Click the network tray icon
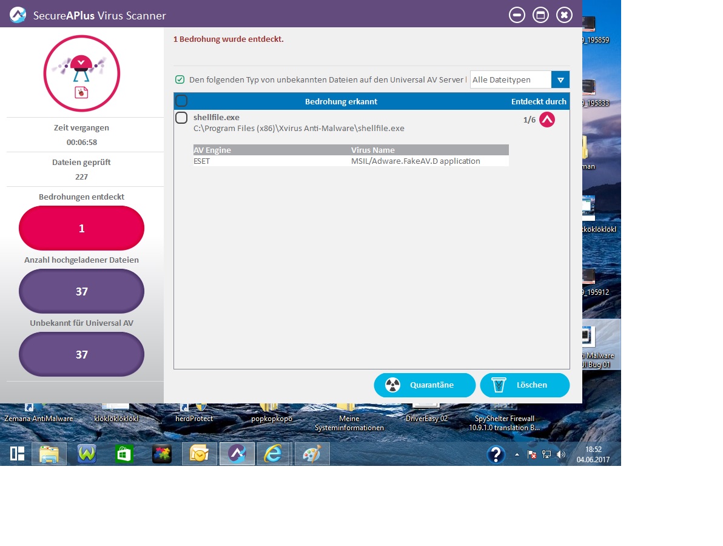Viewport: 723px width, 546px height. click(x=546, y=454)
